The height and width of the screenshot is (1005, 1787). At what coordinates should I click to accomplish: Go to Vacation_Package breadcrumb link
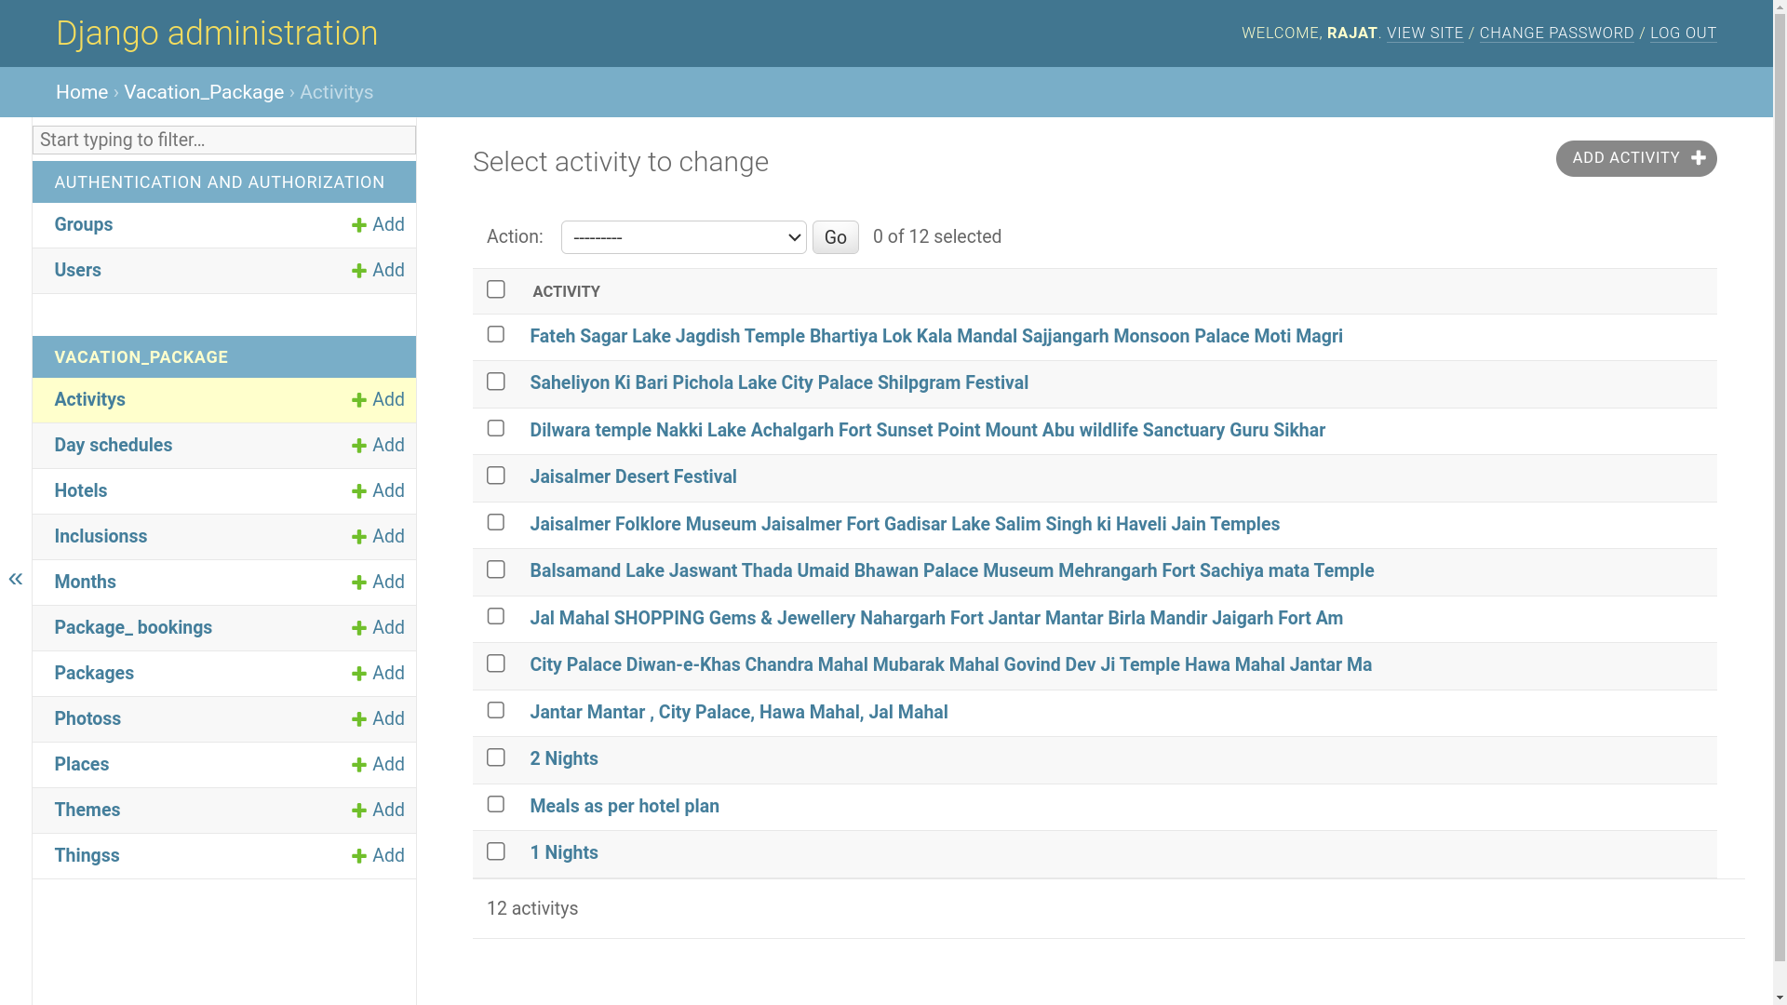pyautogui.click(x=204, y=92)
